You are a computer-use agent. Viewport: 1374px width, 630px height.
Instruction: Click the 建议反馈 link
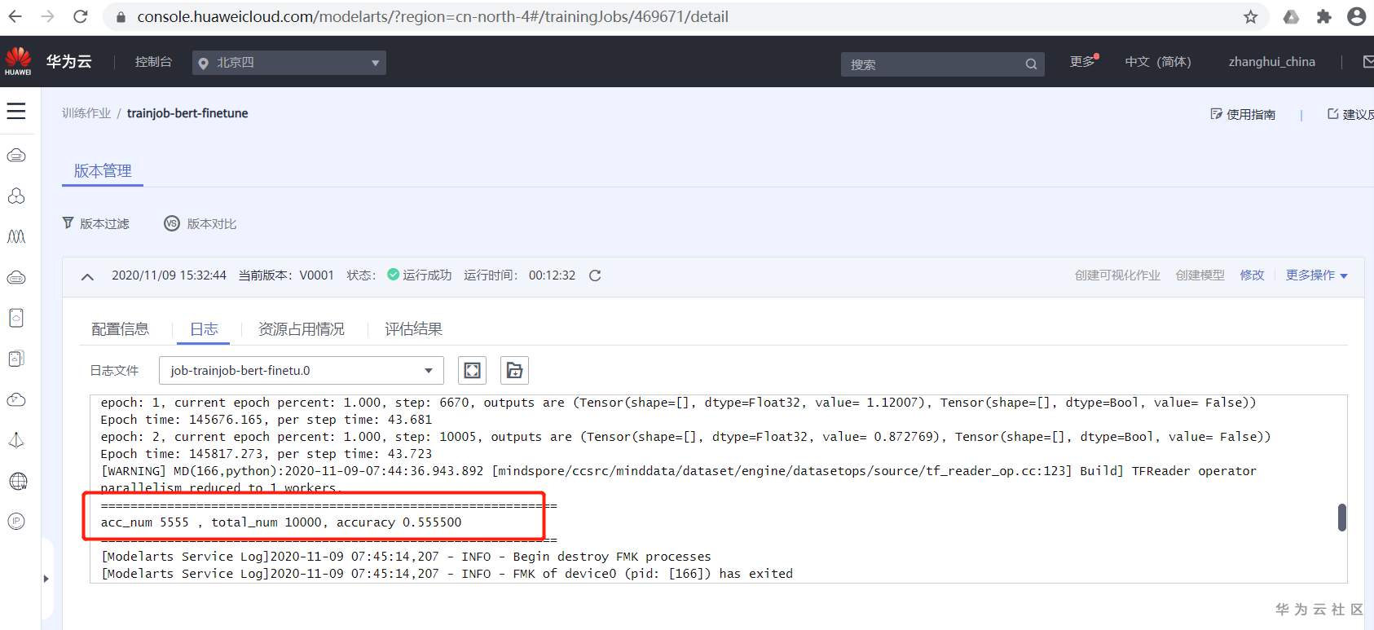[1351, 114]
